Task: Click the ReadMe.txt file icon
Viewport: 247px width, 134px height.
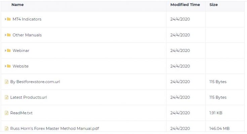Action: pyautogui.click(x=6, y=113)
